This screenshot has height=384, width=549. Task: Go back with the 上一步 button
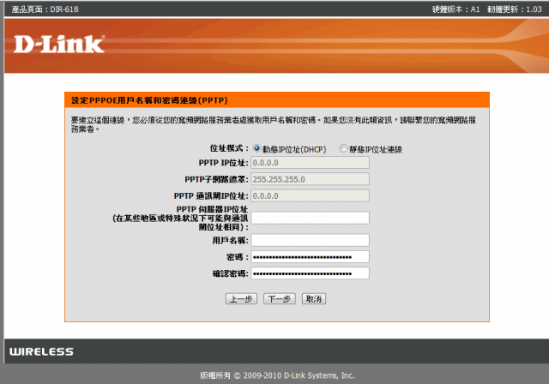(241, 299)
